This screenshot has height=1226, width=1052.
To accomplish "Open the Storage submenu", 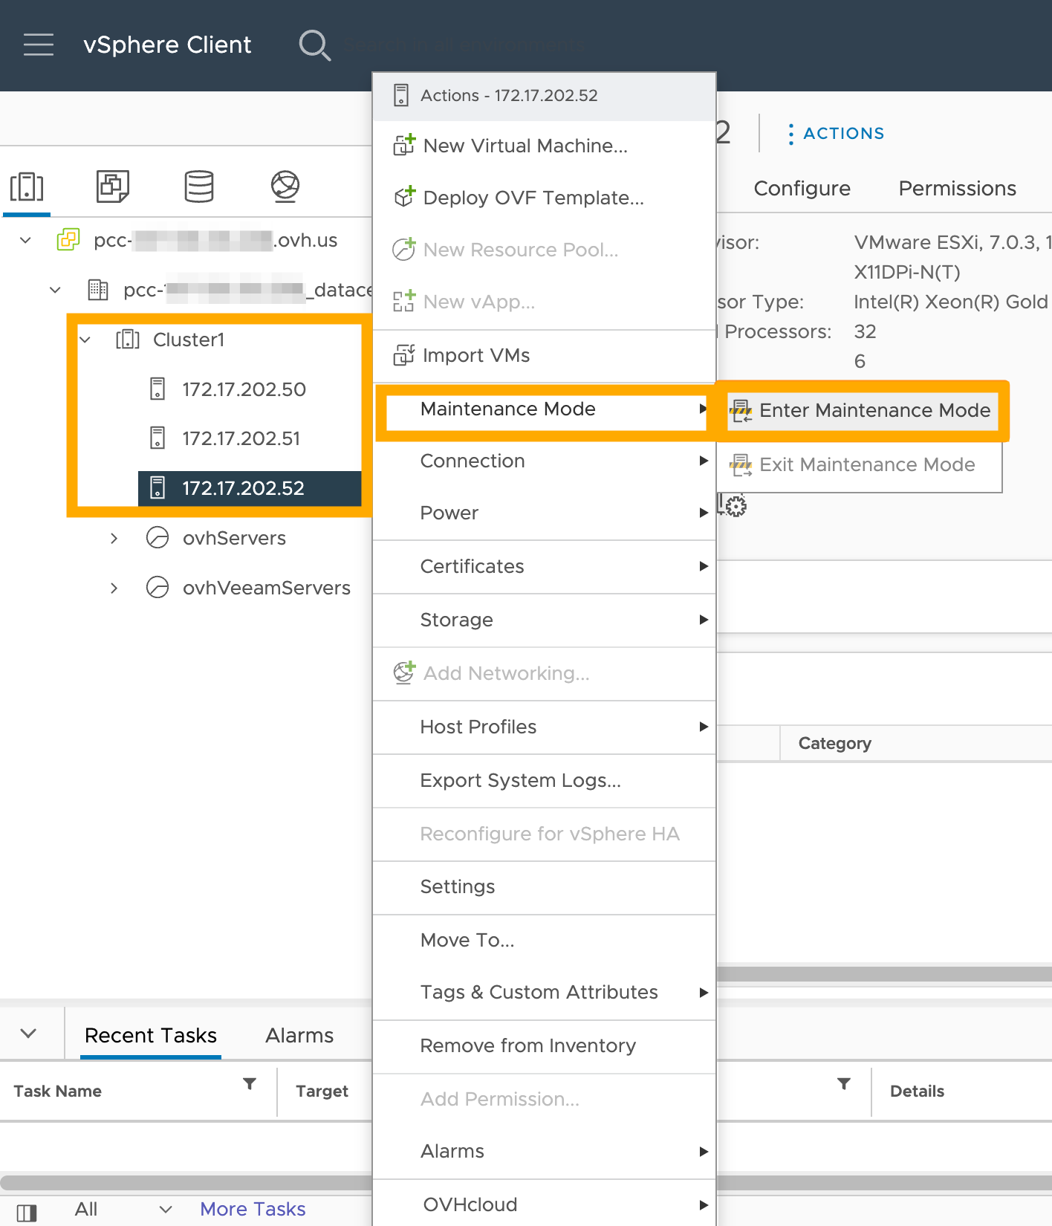I will [x=544, y=620].
